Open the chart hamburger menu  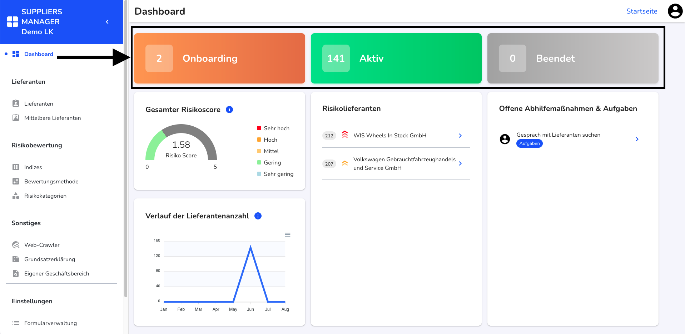click(287, 234)
